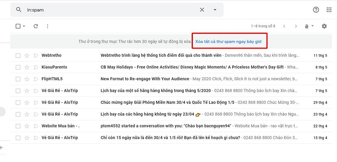The width and height of the screenshot is (337, 162).
Task: Star the Website Mua bán email
Action: 27,126
